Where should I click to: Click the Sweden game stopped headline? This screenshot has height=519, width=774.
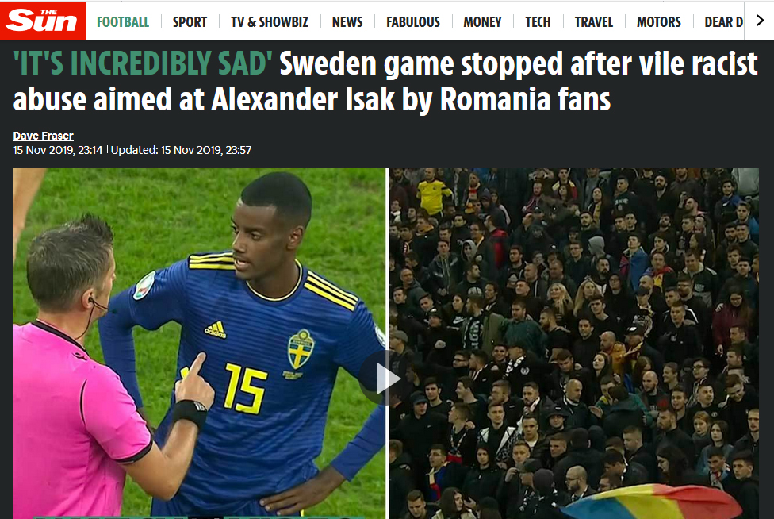385,82
